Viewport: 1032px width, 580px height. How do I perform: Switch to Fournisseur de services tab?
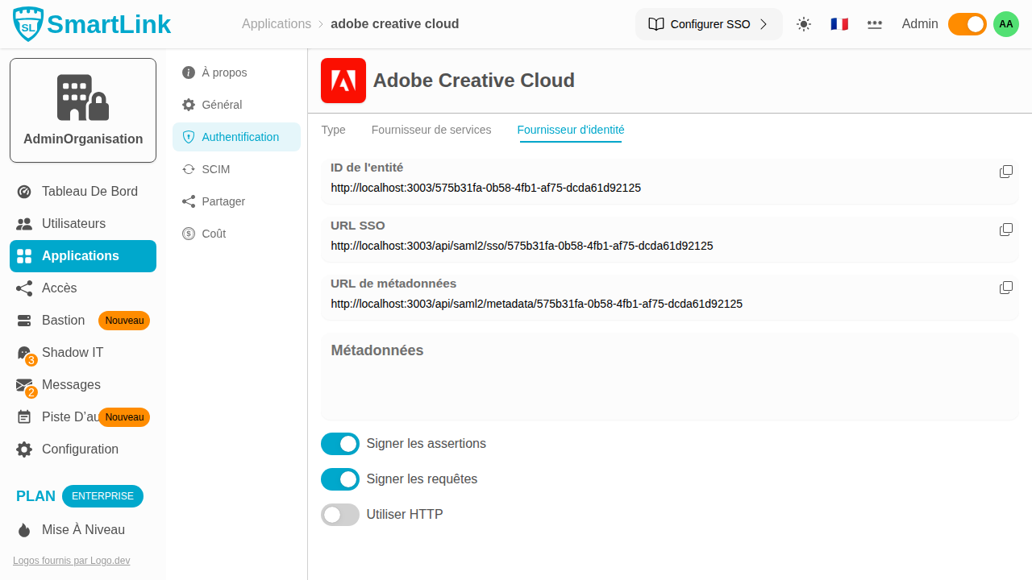(x=431, y=130)
